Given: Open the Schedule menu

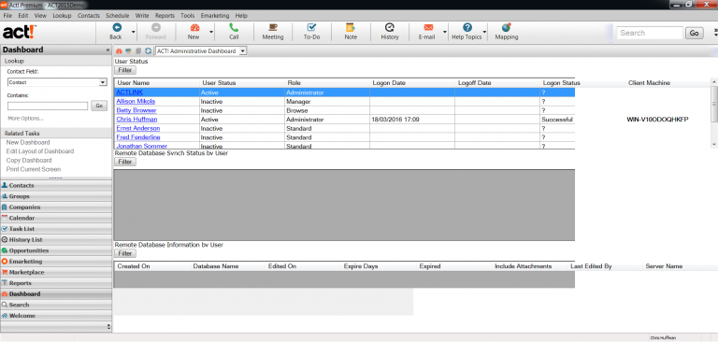Looking at the screenshot, I should 117,16.
